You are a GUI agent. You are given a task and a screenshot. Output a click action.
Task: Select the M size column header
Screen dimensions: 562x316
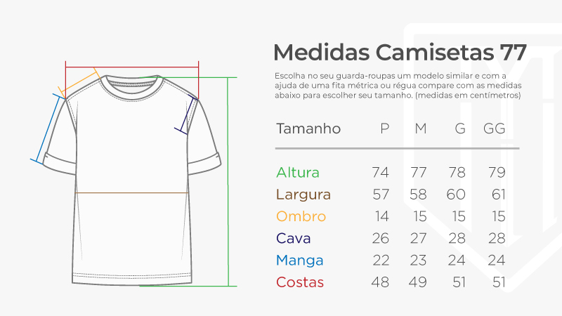(x=421, y=129)
